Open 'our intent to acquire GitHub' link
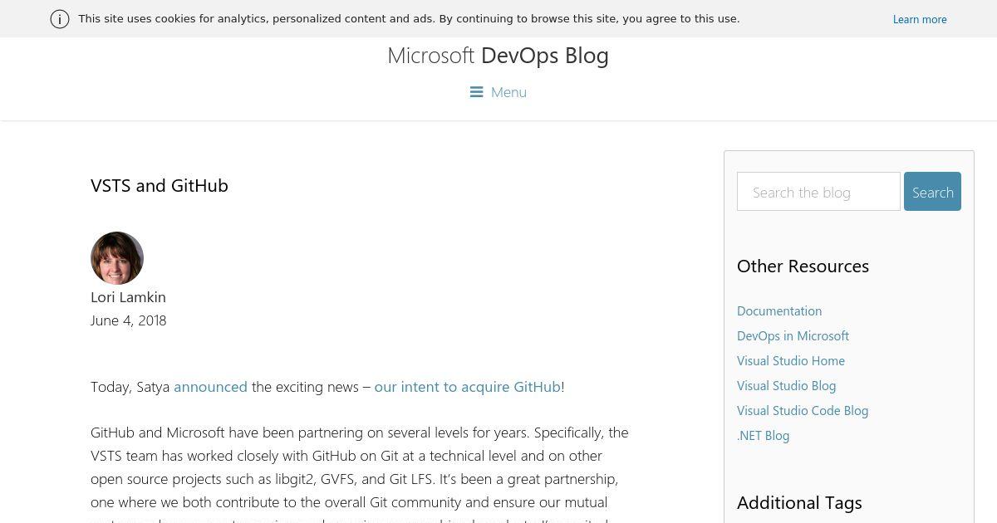This screenshot has height=523, width=997. [x=467, y=387]
